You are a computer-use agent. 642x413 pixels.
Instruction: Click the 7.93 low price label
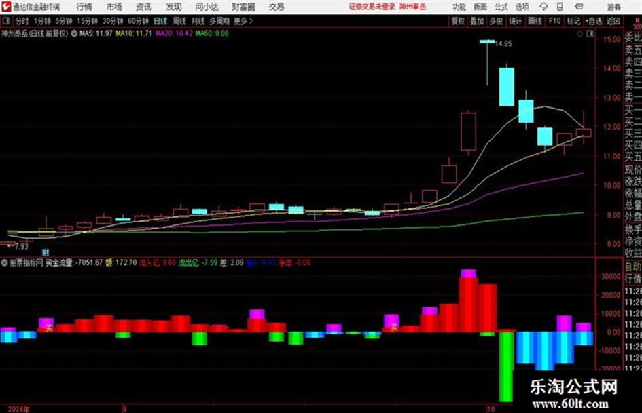(21, 247)
